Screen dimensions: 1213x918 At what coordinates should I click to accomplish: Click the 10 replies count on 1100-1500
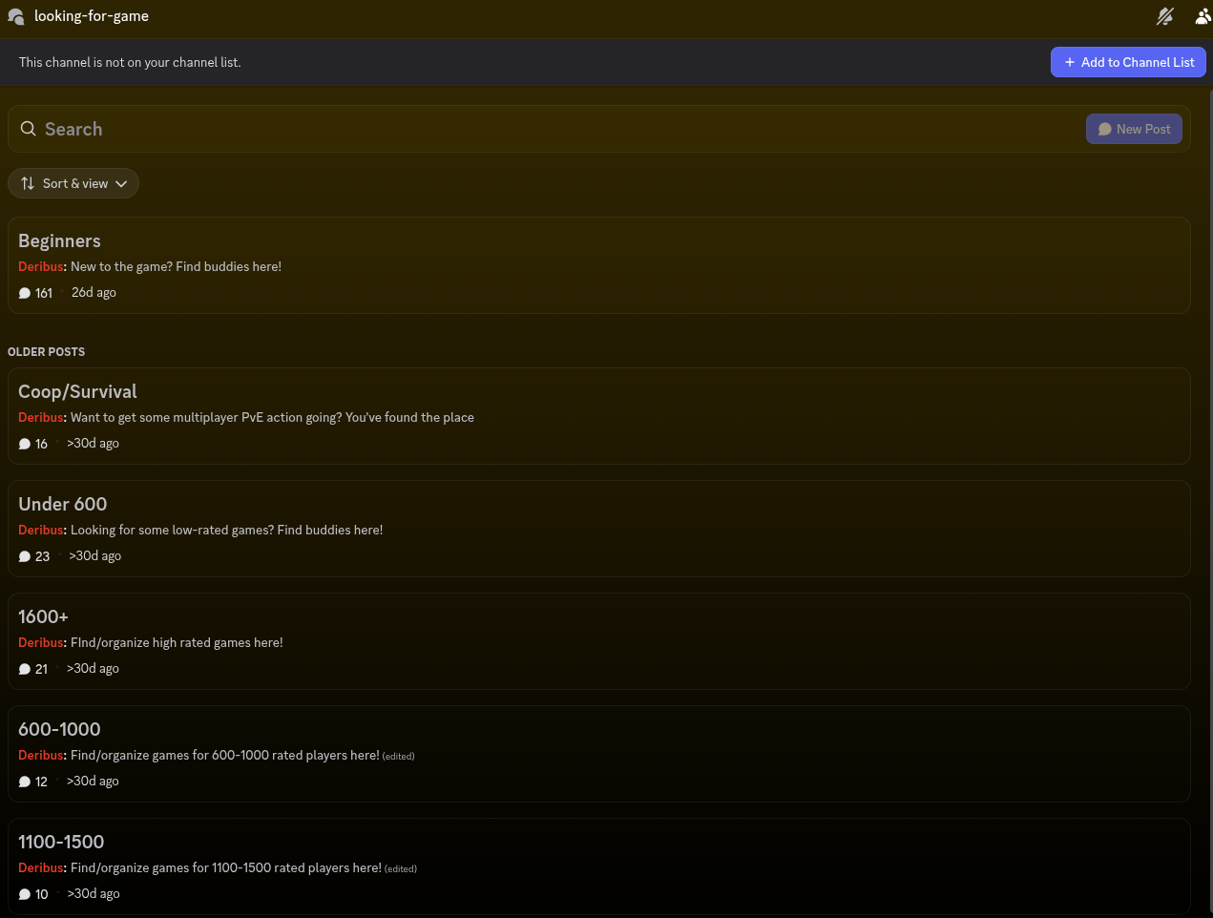pyautogui.click(x=42, y=894)
